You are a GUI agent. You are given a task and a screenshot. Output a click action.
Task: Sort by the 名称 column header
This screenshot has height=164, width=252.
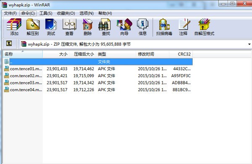(x=23, y=54)
